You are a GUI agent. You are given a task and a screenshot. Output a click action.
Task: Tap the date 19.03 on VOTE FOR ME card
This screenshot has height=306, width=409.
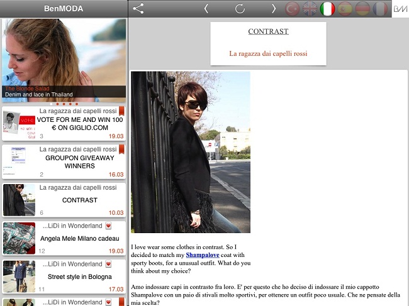(x=116, y=136)
